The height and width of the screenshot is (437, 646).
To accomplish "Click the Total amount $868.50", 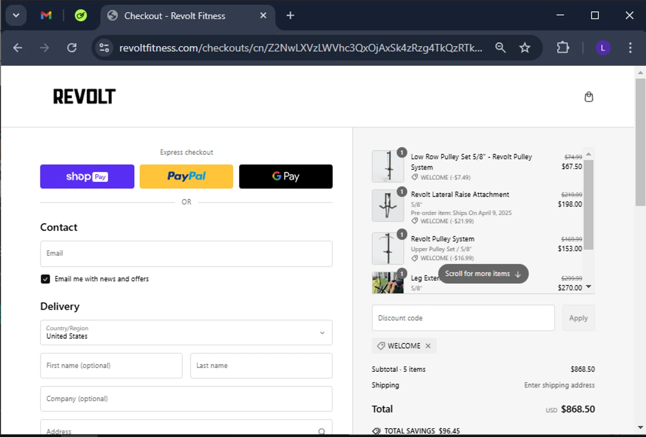I will 578,409.
